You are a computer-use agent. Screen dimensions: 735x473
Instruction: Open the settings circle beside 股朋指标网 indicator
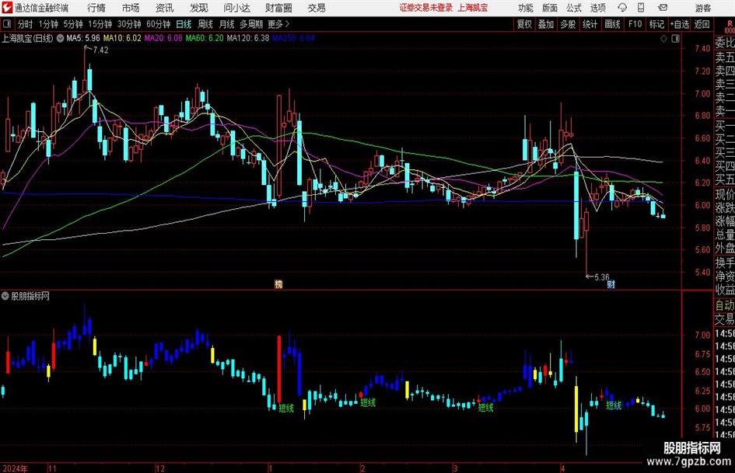coord(5,296)
